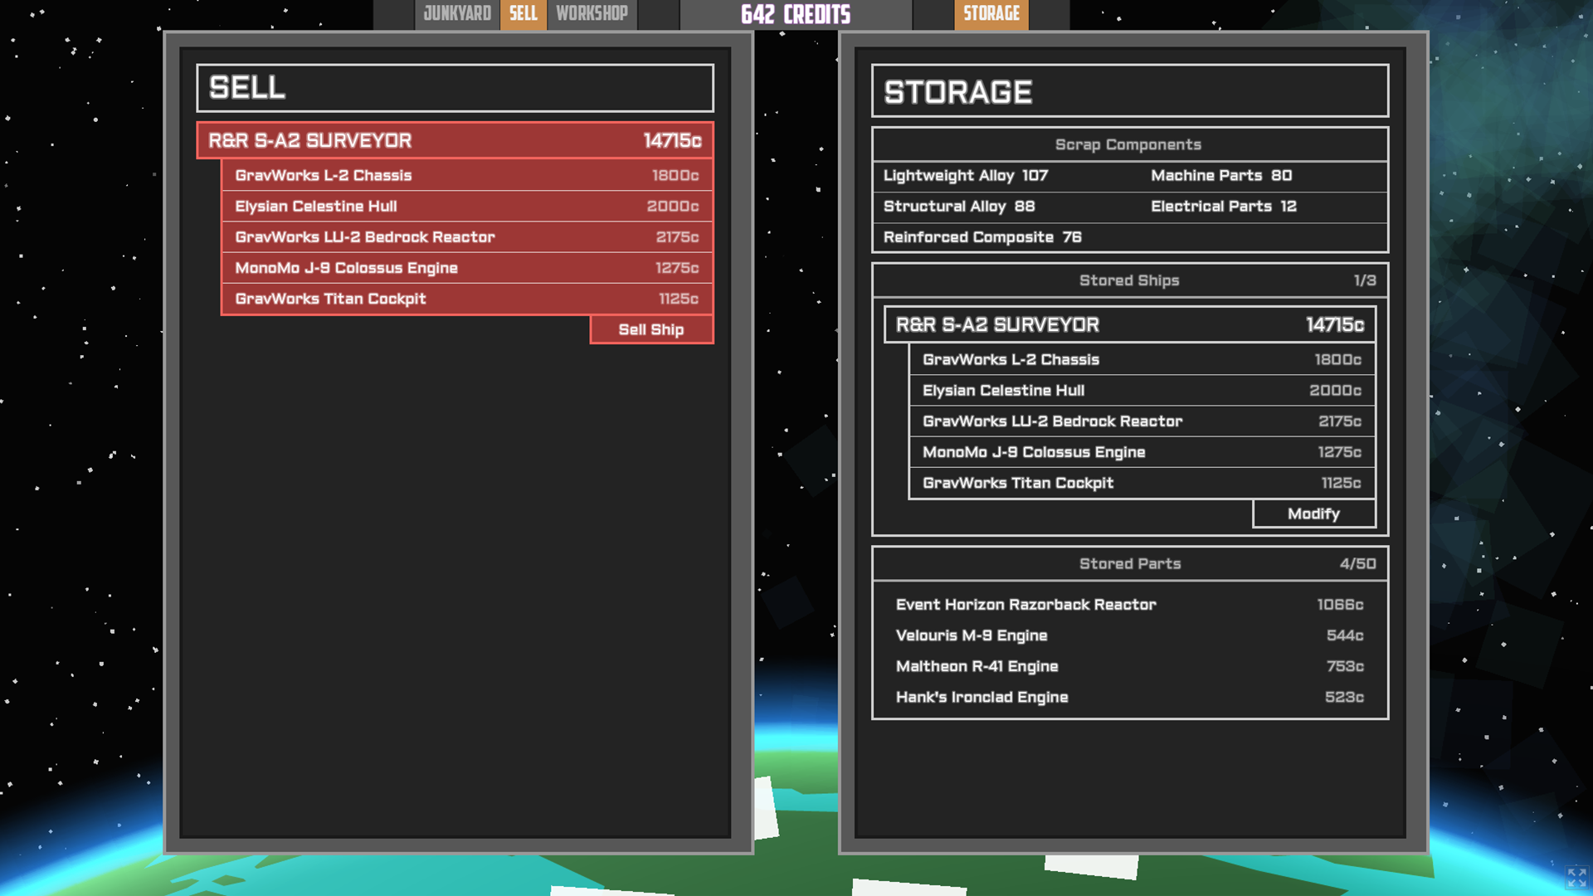Viewport: 1593px width, 896px height.
Task: Click GravWorks Titan Cockpit in Sell list
Action: (466, 299)
